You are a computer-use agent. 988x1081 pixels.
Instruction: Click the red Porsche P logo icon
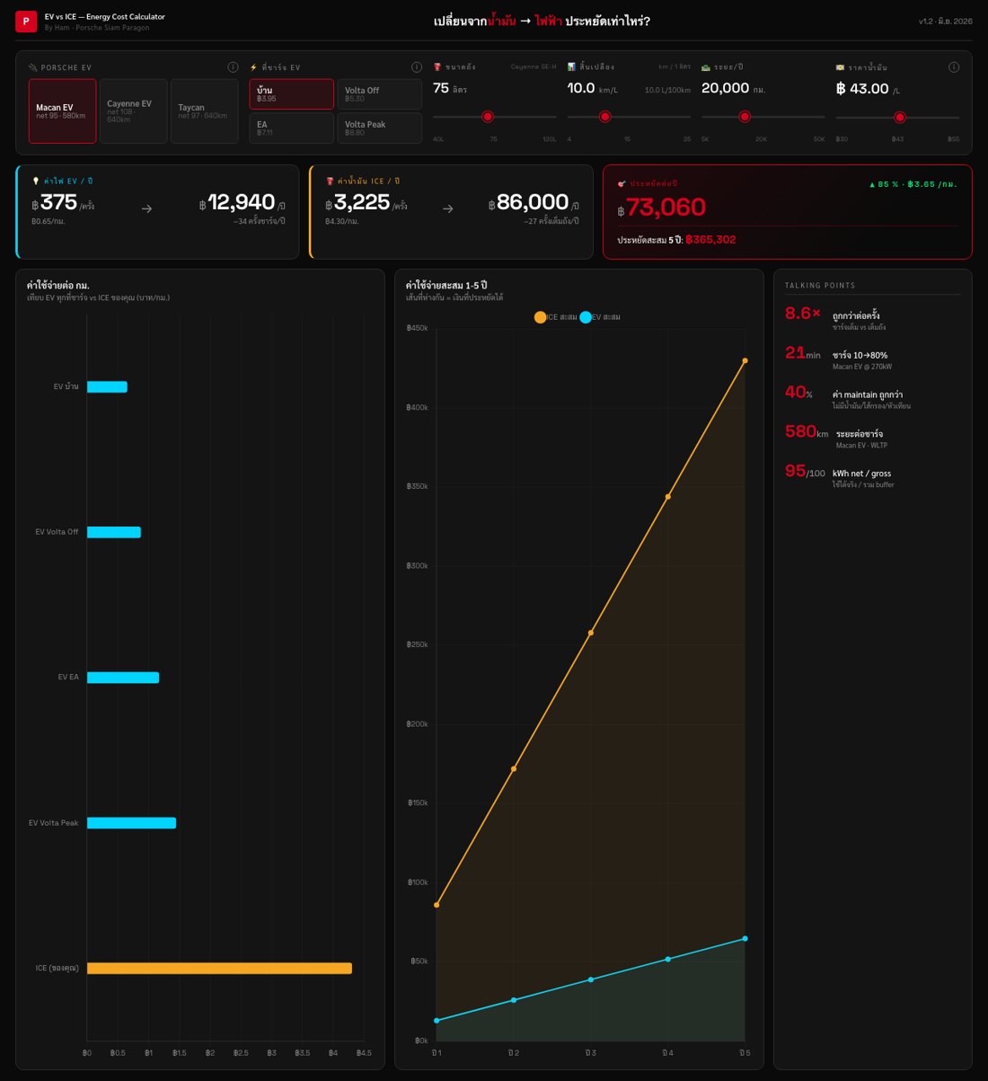point(26,22)
